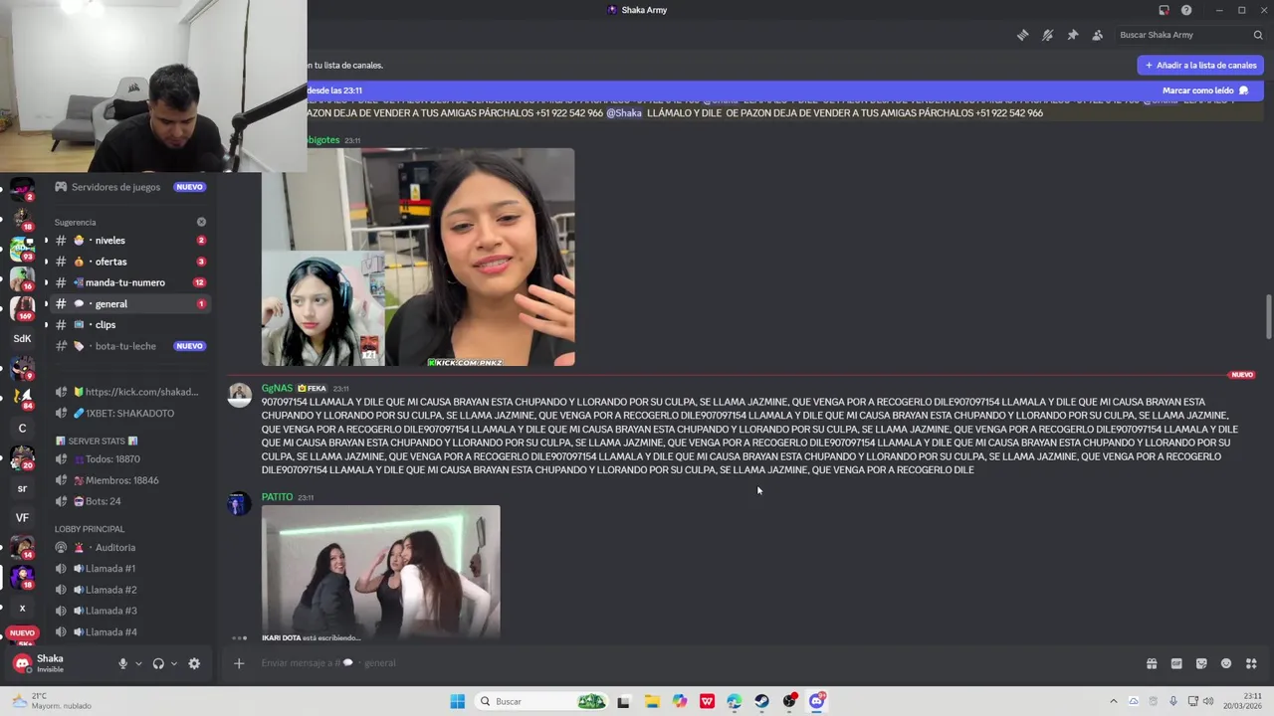Open the Threads icon in channel header
The width and height of the screenshot is (1274, 716).
pyautogui.click(x=1022, y=35)
